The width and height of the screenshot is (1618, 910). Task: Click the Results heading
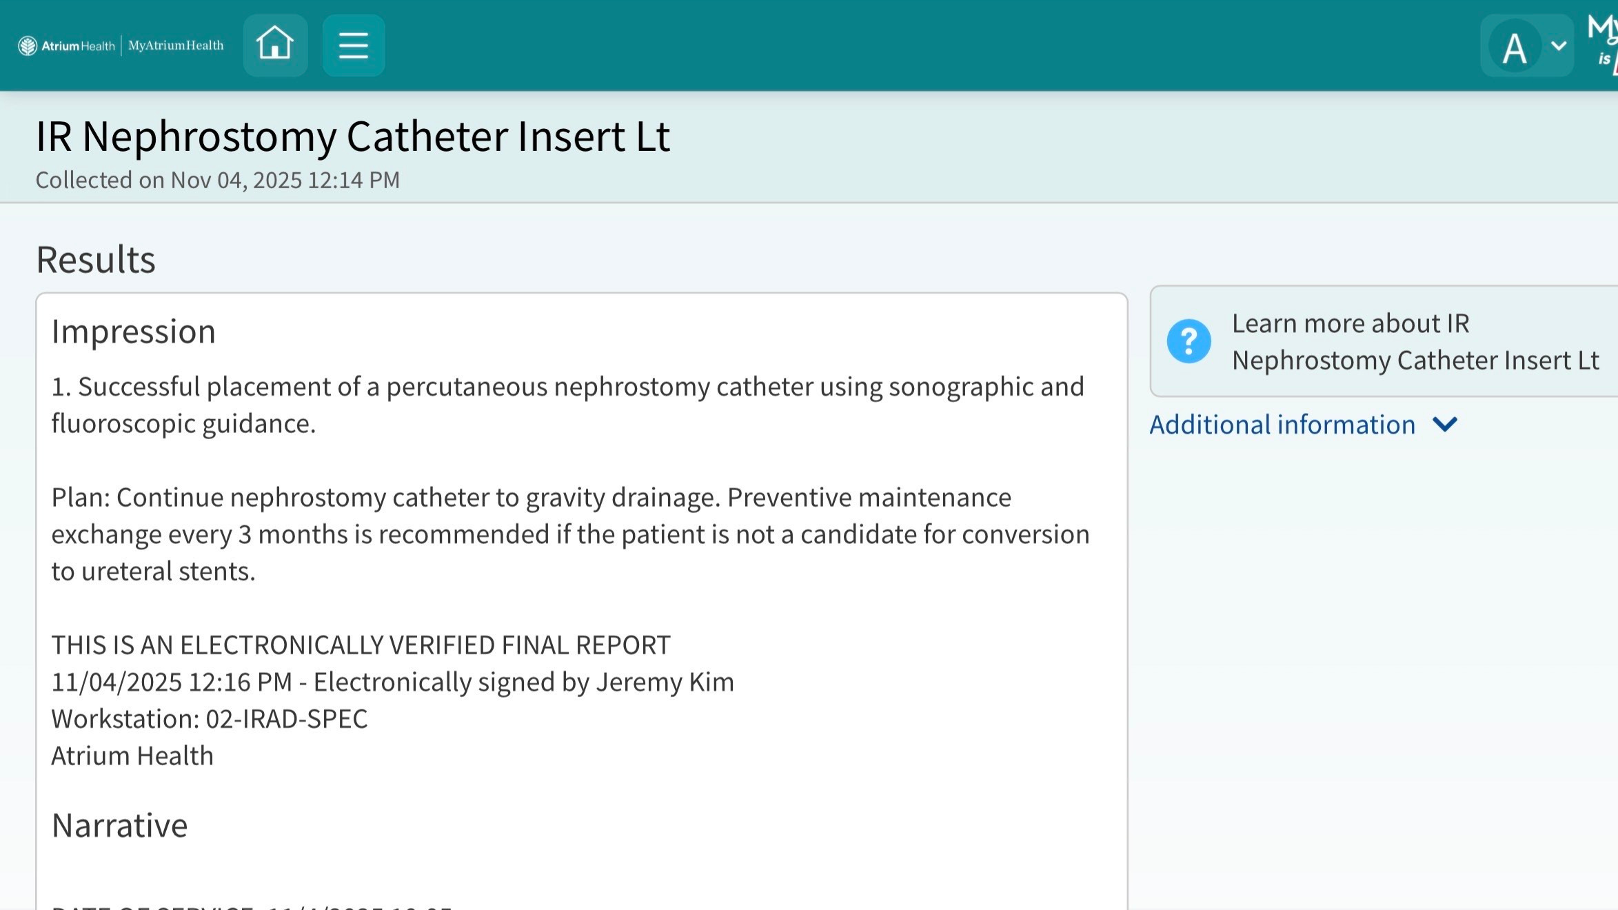[96, 260]
